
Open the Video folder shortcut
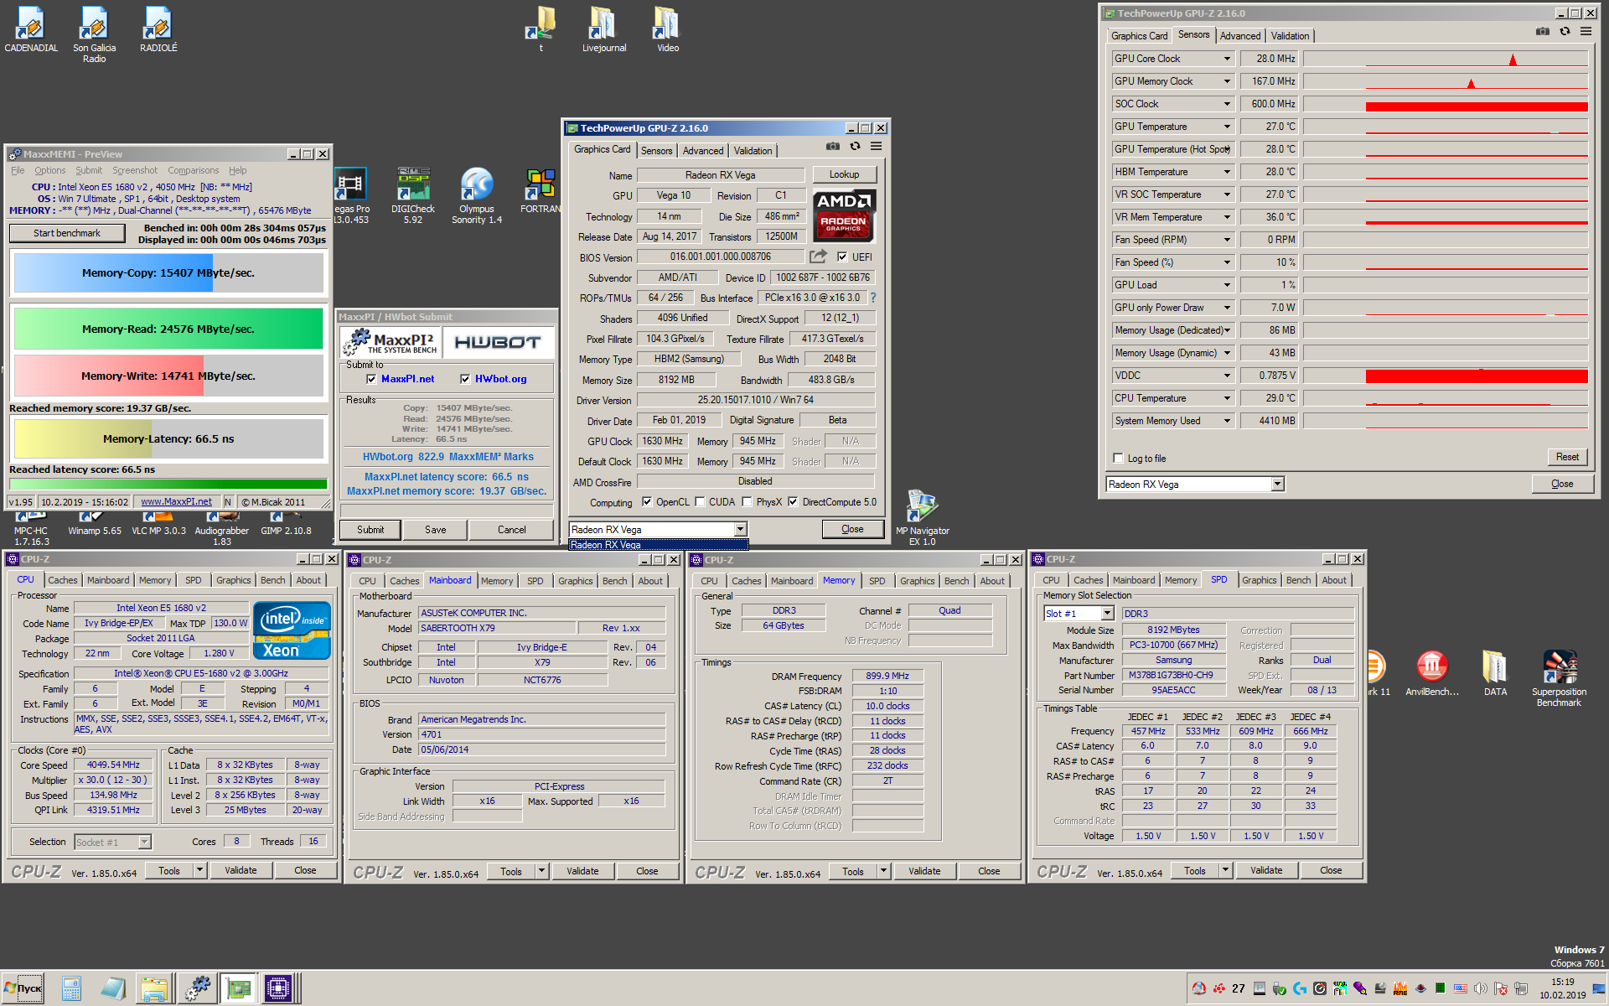667,30
